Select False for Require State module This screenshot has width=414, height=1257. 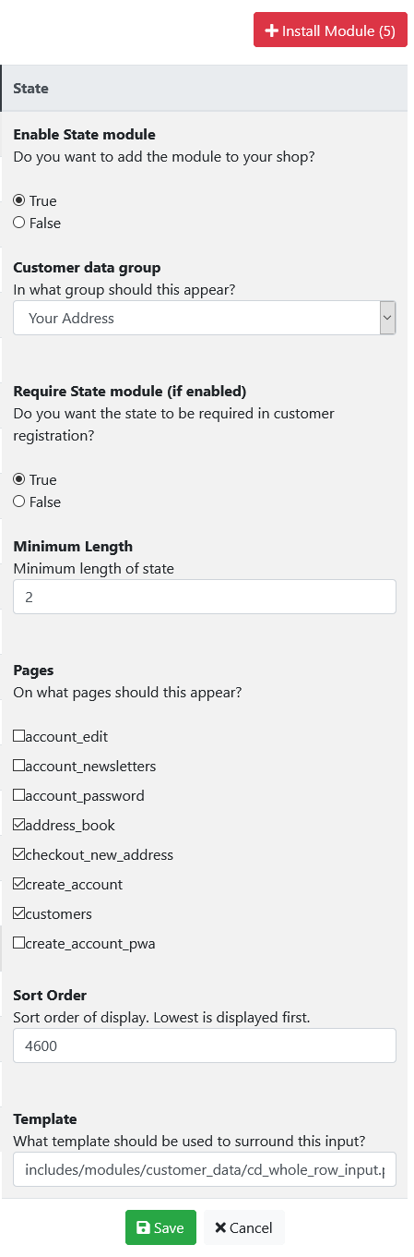coord(18,502)
